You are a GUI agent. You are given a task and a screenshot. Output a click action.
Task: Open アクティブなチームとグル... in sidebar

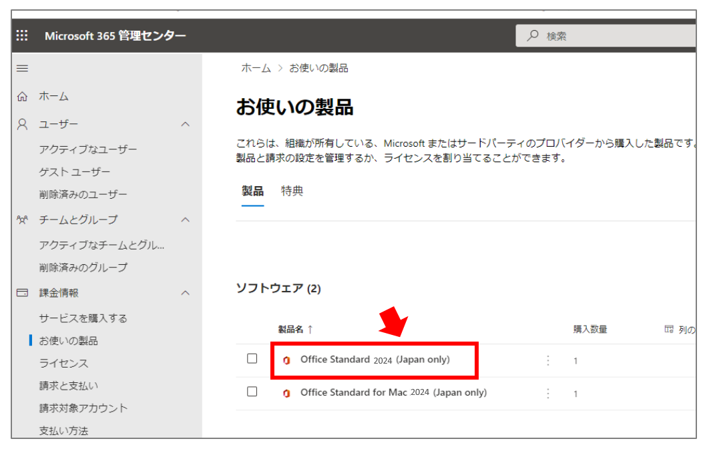101,246
